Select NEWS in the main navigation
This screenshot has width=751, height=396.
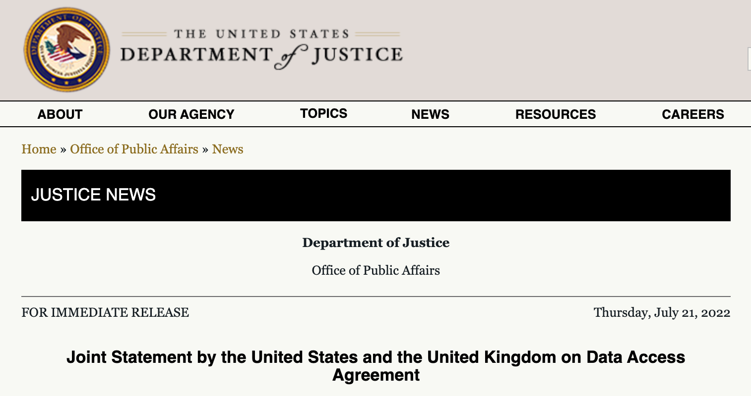pyautogui.click(x=431, y=114)
